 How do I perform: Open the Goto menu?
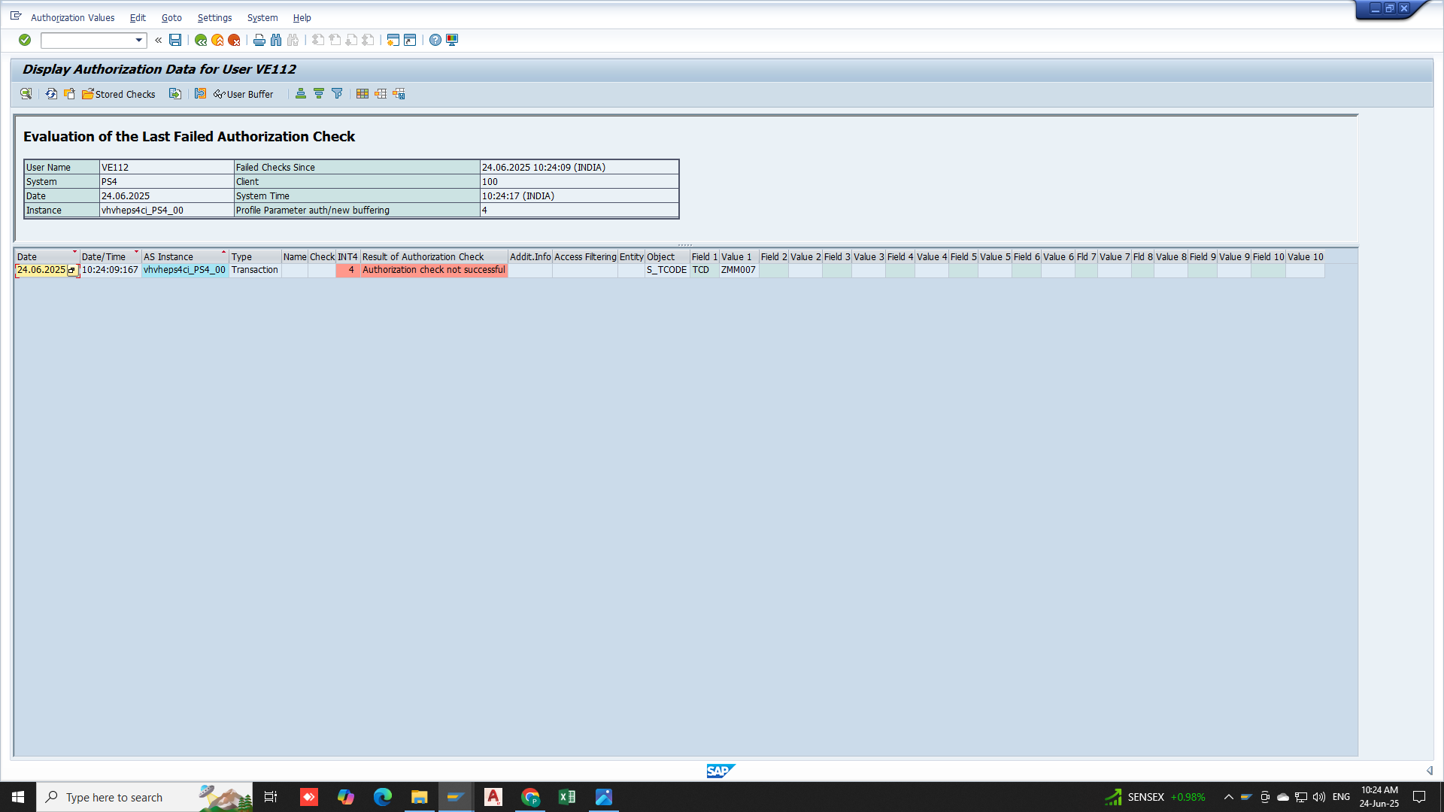point(171,17)
